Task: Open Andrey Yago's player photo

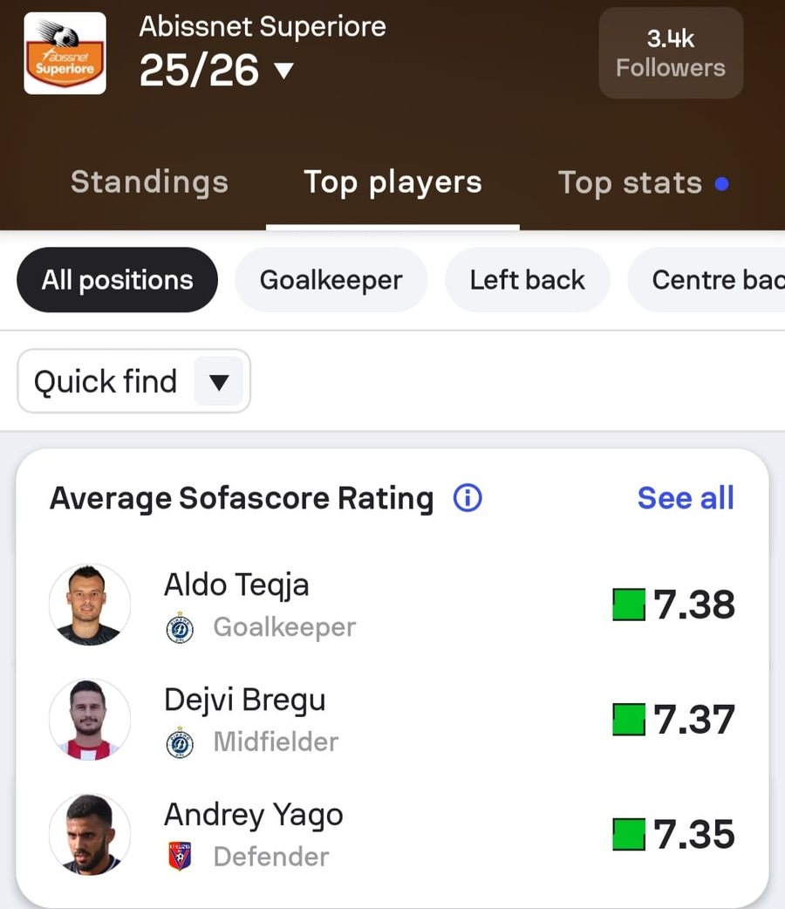Action: (90, 834)
